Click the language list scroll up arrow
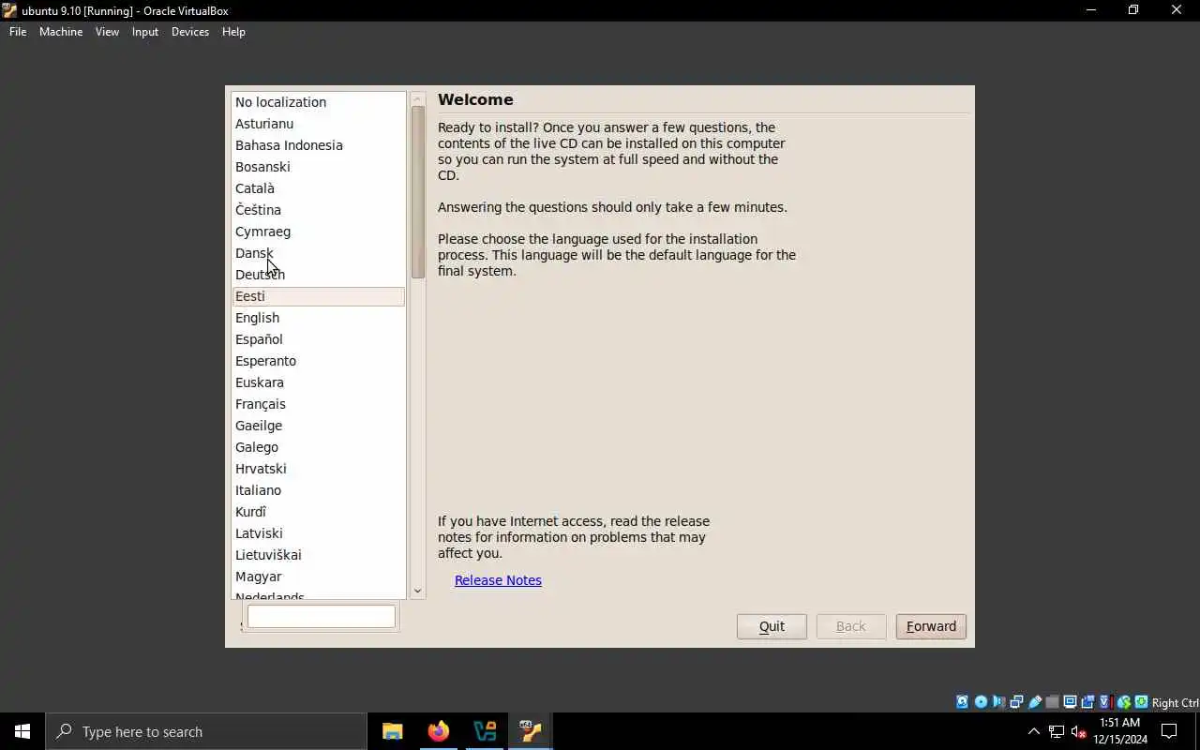This screenshot has width=1200, height=750. coord(418,98)
